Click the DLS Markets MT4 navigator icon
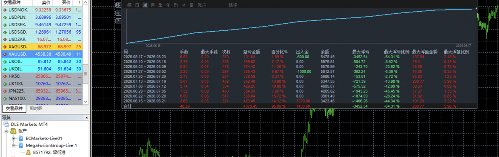Image resolution: width=499 pixels, height=157 pixels. click(6, 124)
